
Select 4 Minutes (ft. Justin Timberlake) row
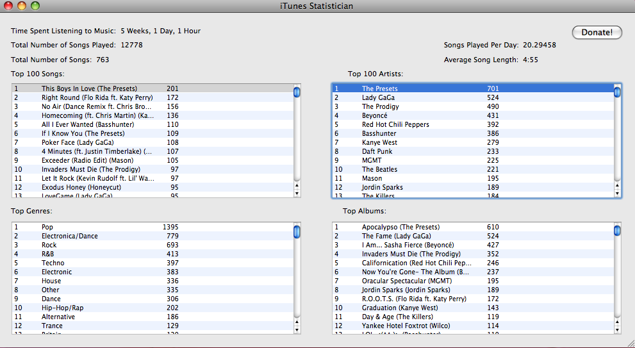(x=153, y=151)
